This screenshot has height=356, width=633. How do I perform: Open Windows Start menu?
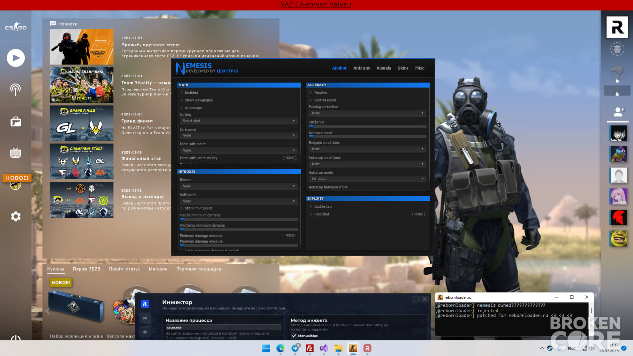click(266, 348)
